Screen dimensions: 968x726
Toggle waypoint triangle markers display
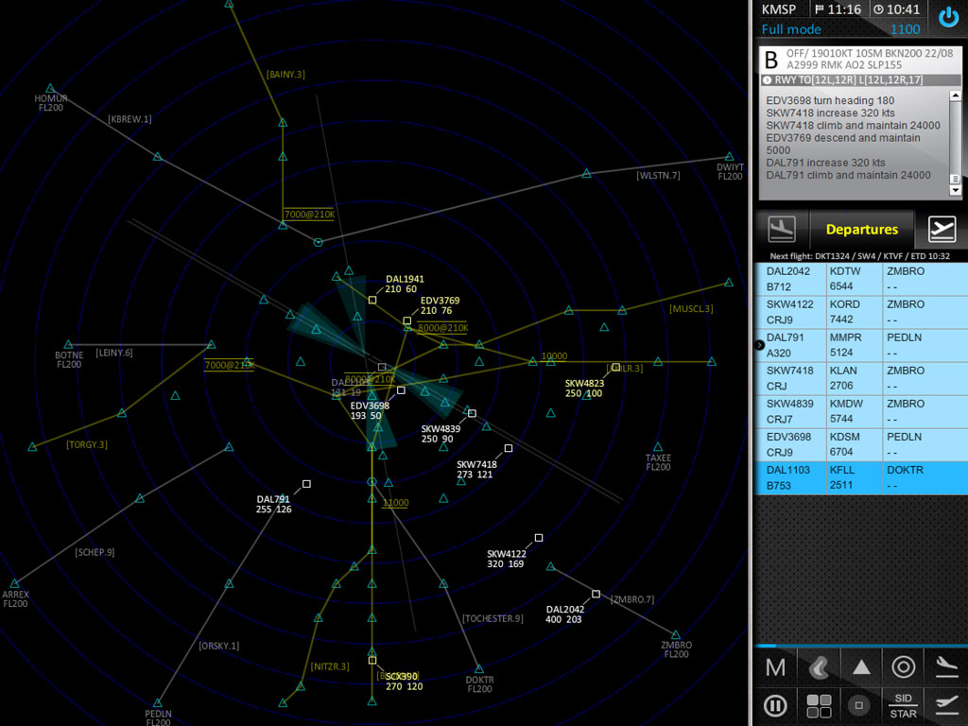pos(860,667)
